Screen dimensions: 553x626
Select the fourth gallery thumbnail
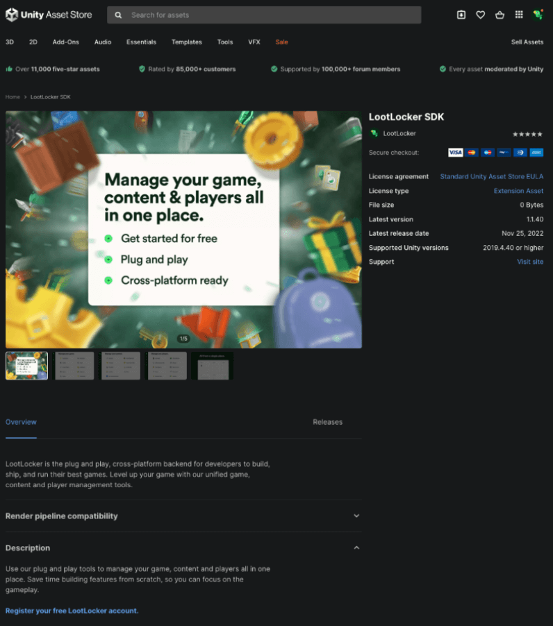[167, 366]
